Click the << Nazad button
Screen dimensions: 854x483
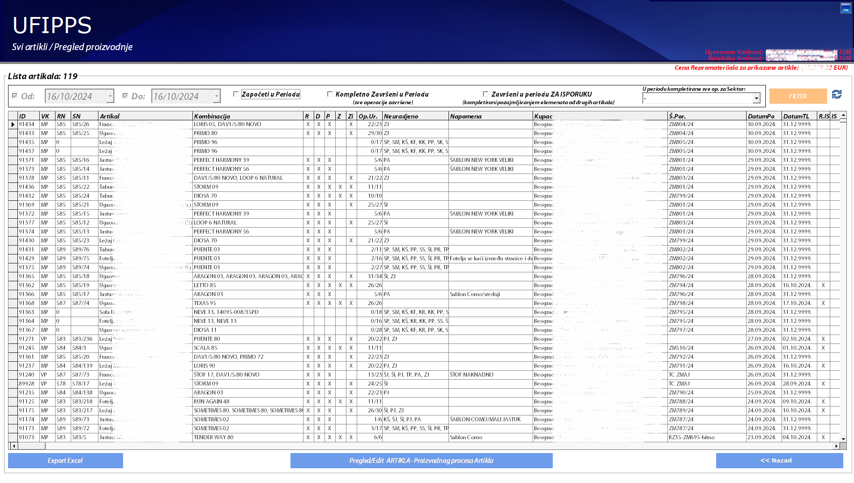pyautogui.click(x=779, y=461)
